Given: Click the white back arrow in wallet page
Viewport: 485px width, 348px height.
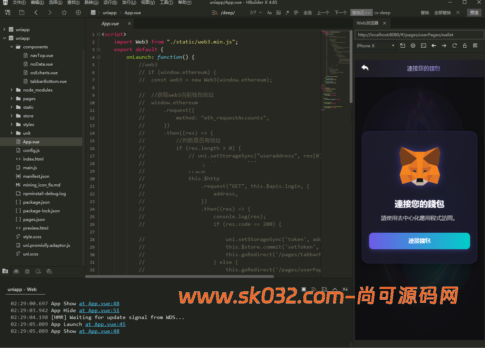Looking at the screenshot, I should [365, 68].
